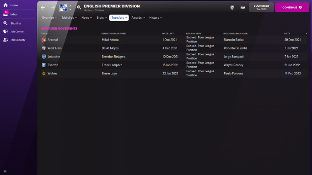The image size is (312, 175).
Task: Open the West Ham team link
Action: [54, 48]
